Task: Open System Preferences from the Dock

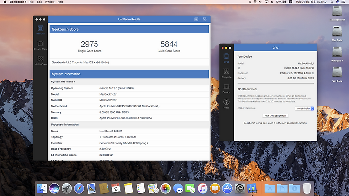Action: (x=239, y=188)
